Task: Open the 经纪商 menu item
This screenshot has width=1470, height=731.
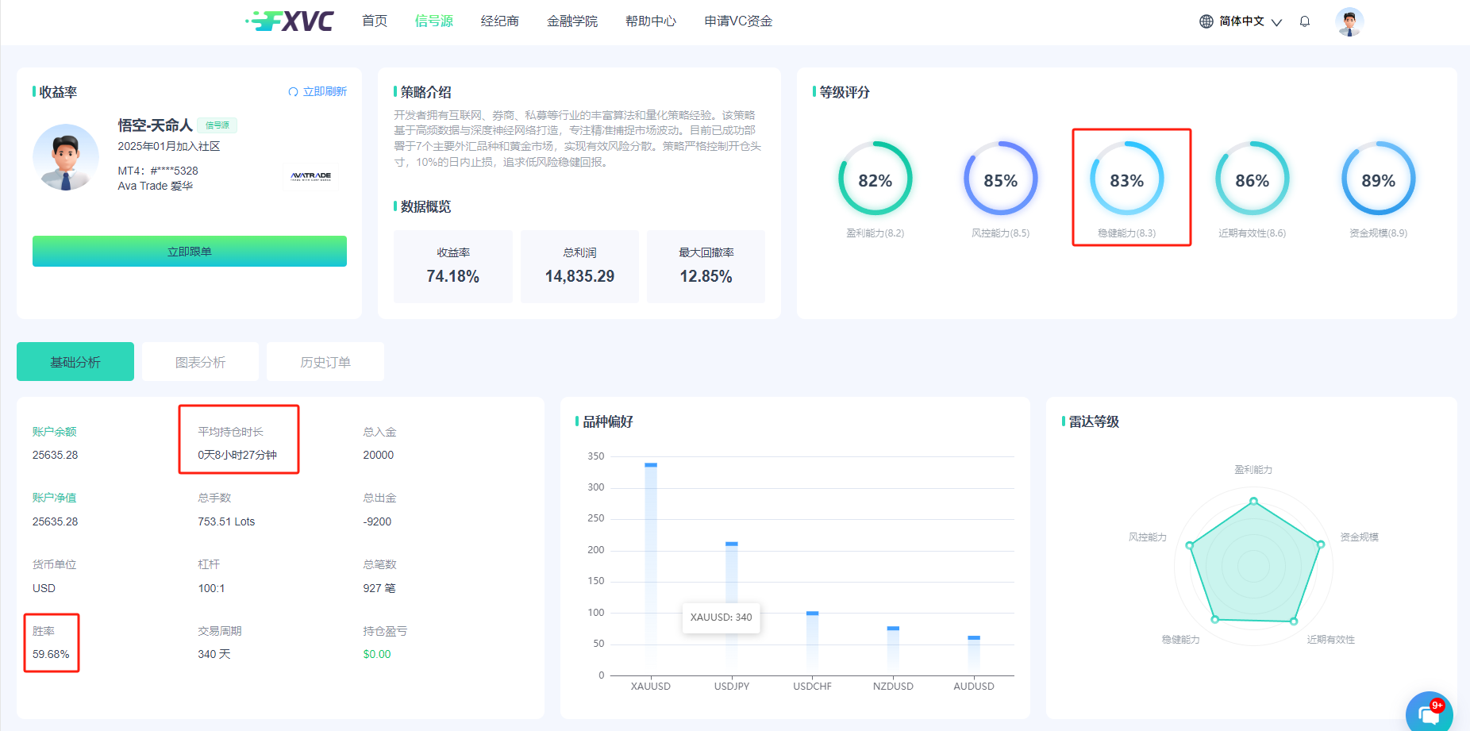Action: click(500, 21)
